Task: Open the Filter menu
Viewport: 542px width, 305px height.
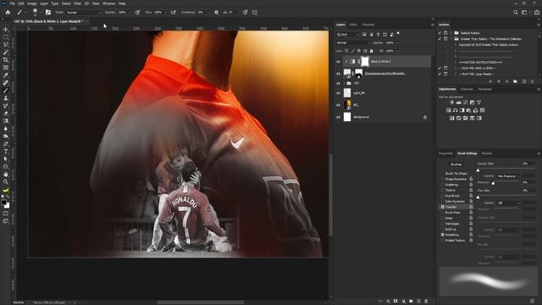Action: [77, 3]
